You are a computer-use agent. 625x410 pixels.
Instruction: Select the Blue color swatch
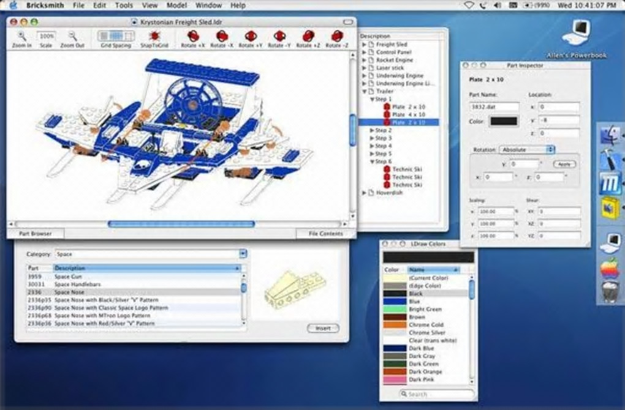click(x=395, y=301)
